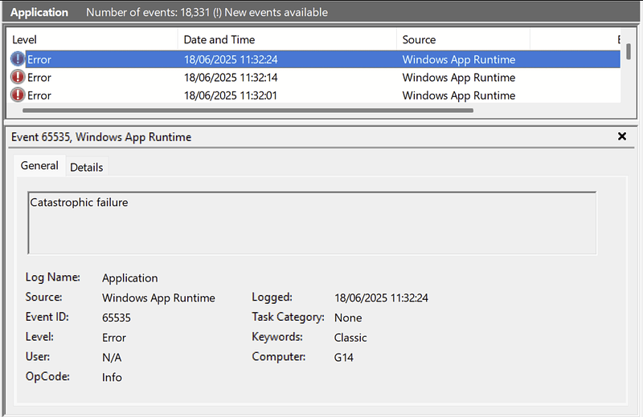Select the error icon for the 11:32:01 event
Screen dimensions: 643x417
18,95
